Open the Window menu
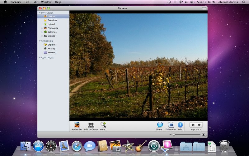This screenshot has width=249, height=156. pos(46,2)
